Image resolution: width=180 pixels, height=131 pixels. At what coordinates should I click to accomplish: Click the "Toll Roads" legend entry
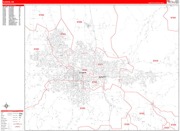(3, 130)
